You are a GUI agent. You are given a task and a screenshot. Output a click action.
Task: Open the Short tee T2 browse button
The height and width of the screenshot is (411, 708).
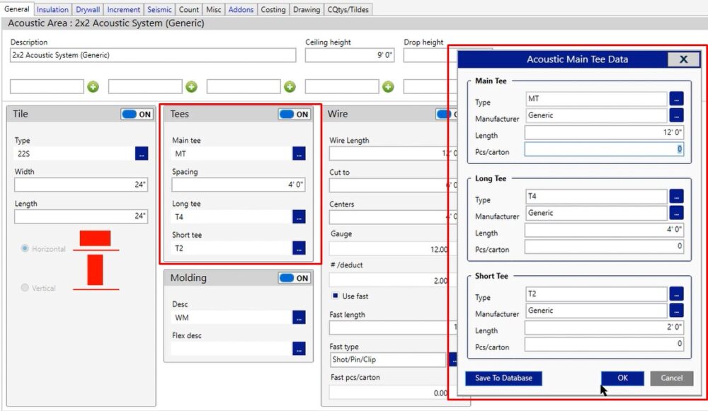[x=299, y=248]
